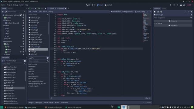Toggle visibility of Label node

click(23, 49)
